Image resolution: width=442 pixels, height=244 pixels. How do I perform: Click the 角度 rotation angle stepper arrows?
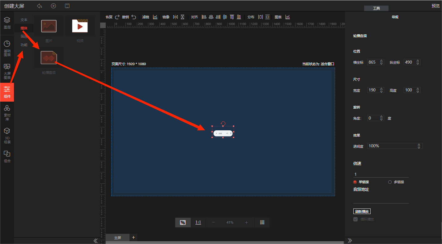point(381,118)
